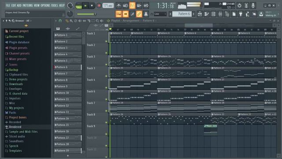Mute Track 4 with its green dot
282x159 pixels.
click(106, 88)
